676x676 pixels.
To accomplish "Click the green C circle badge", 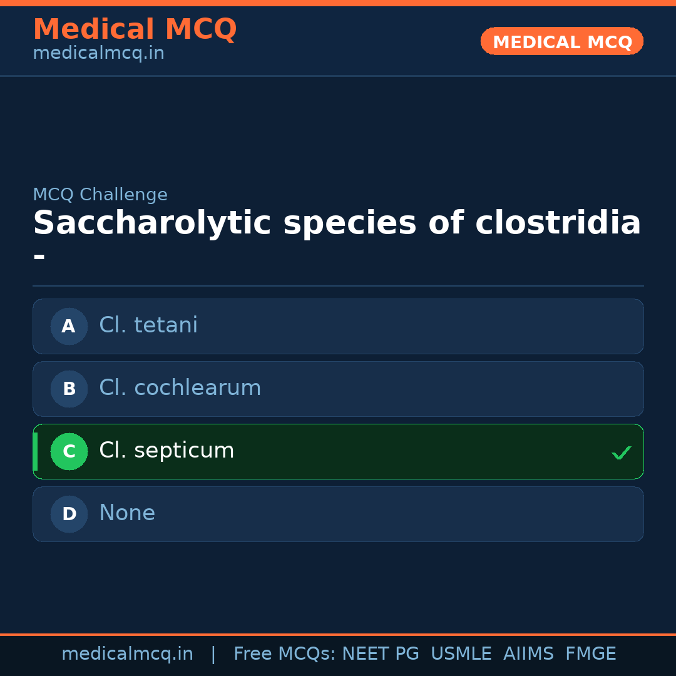I will 69,451.
